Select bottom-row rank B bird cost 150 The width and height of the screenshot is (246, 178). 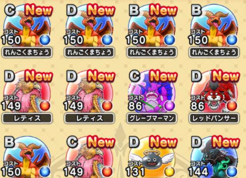tap(27, 157)
